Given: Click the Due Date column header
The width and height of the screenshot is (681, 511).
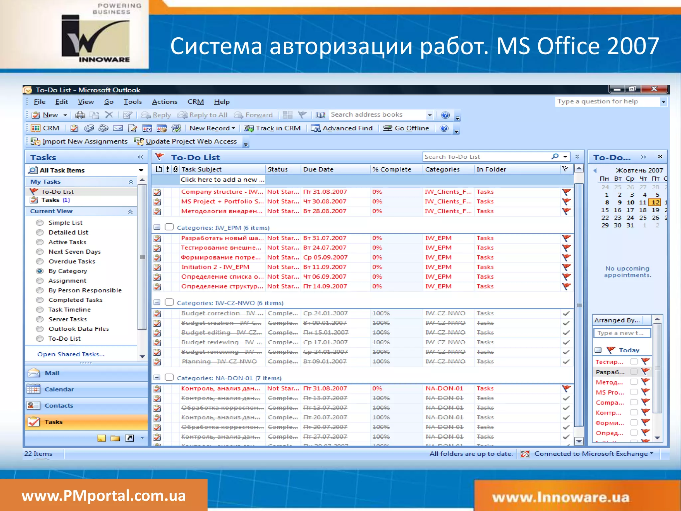Looking at the screenshot, I should coord(335,169).
